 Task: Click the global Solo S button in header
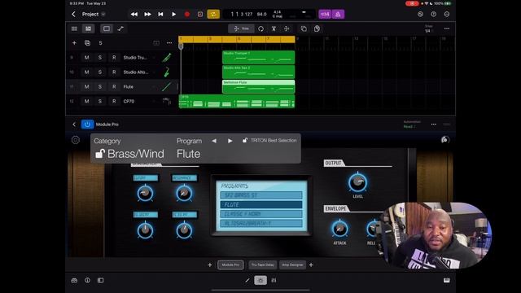point(100,43)
